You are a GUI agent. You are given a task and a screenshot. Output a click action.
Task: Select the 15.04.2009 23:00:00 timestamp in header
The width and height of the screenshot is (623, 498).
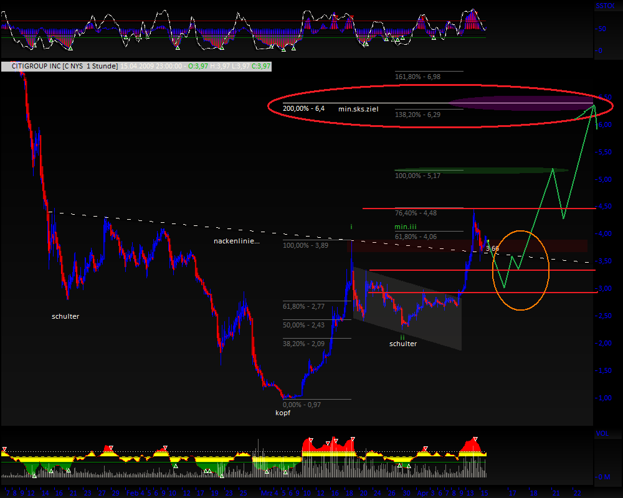click(151, 67)
